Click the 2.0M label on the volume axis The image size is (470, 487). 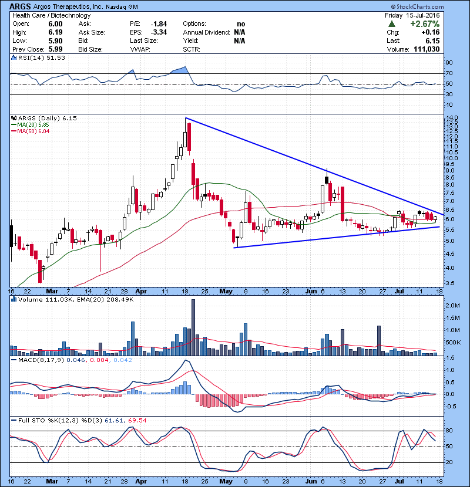pos(452,306)
